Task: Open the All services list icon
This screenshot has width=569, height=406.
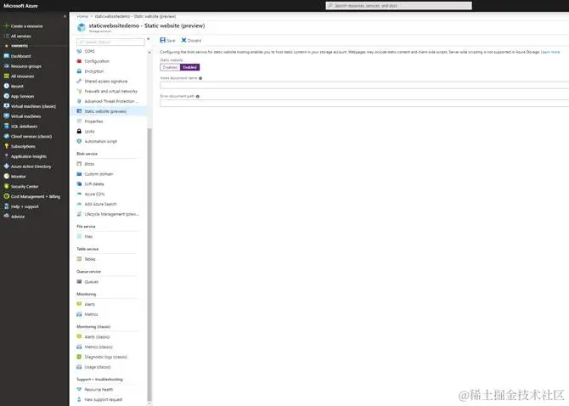Action: (x=6, y=36)
